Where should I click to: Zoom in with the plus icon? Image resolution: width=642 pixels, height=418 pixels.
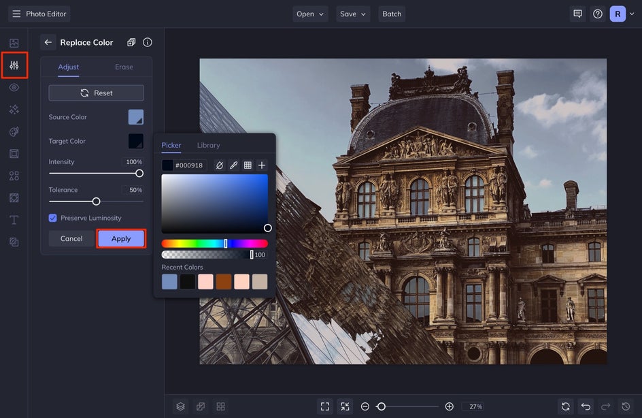pyautogui.click(x=449, y=406)
